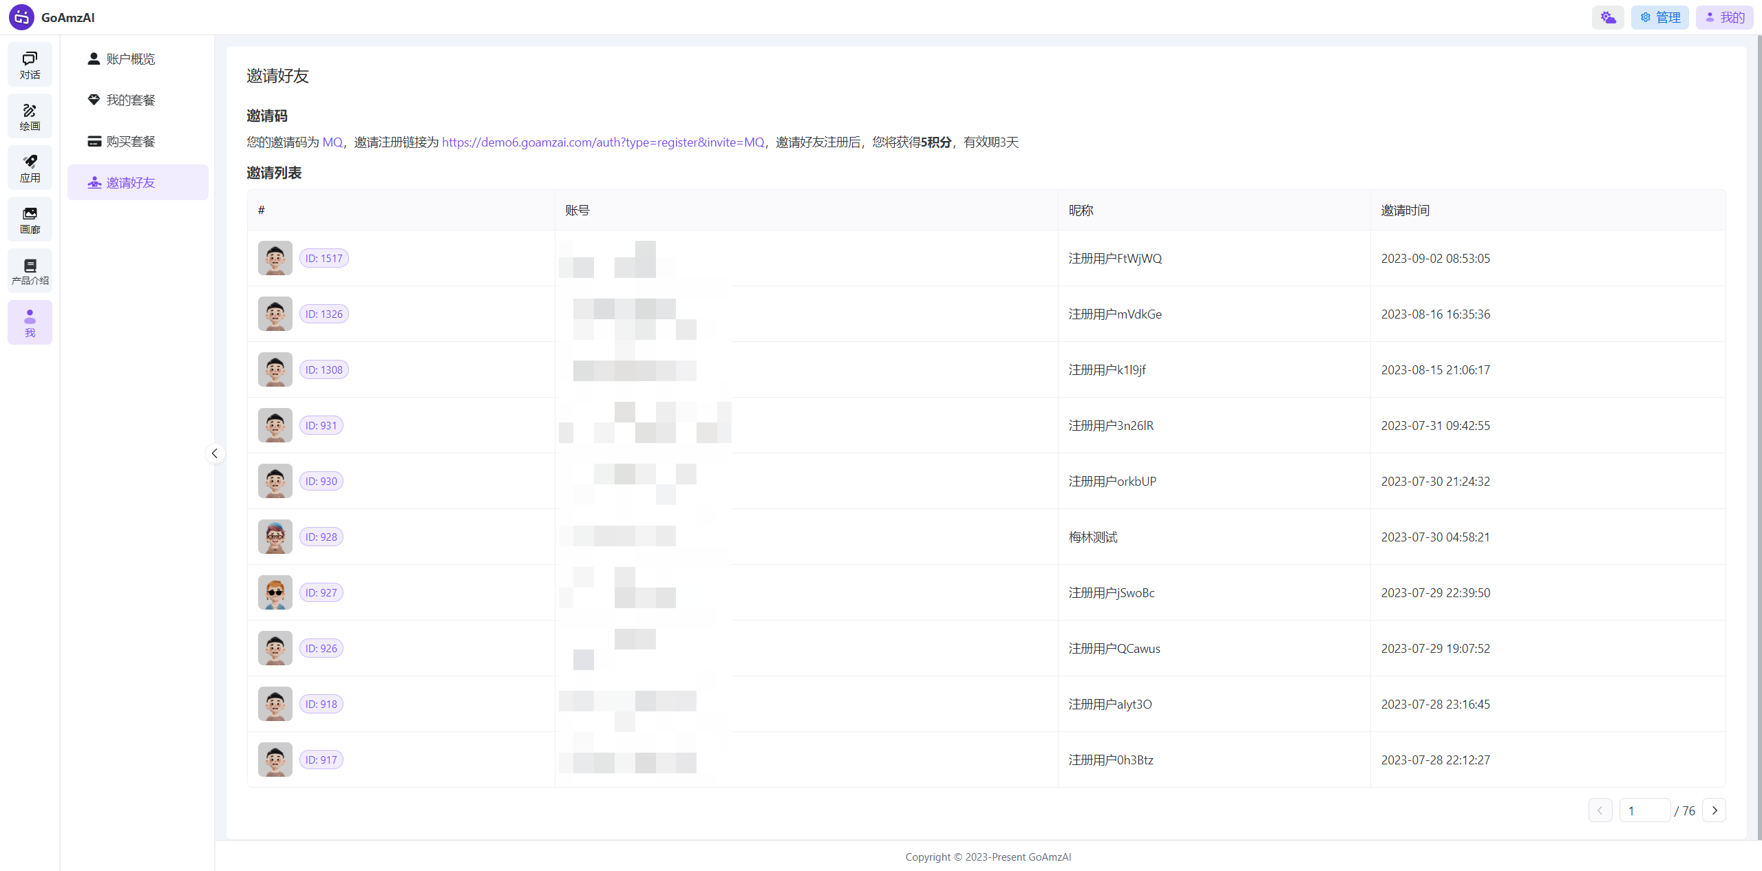Collapse the side menu with chevron
Image resolution: width=1762 pixels, height=871 pixels.
pos(215,453)
